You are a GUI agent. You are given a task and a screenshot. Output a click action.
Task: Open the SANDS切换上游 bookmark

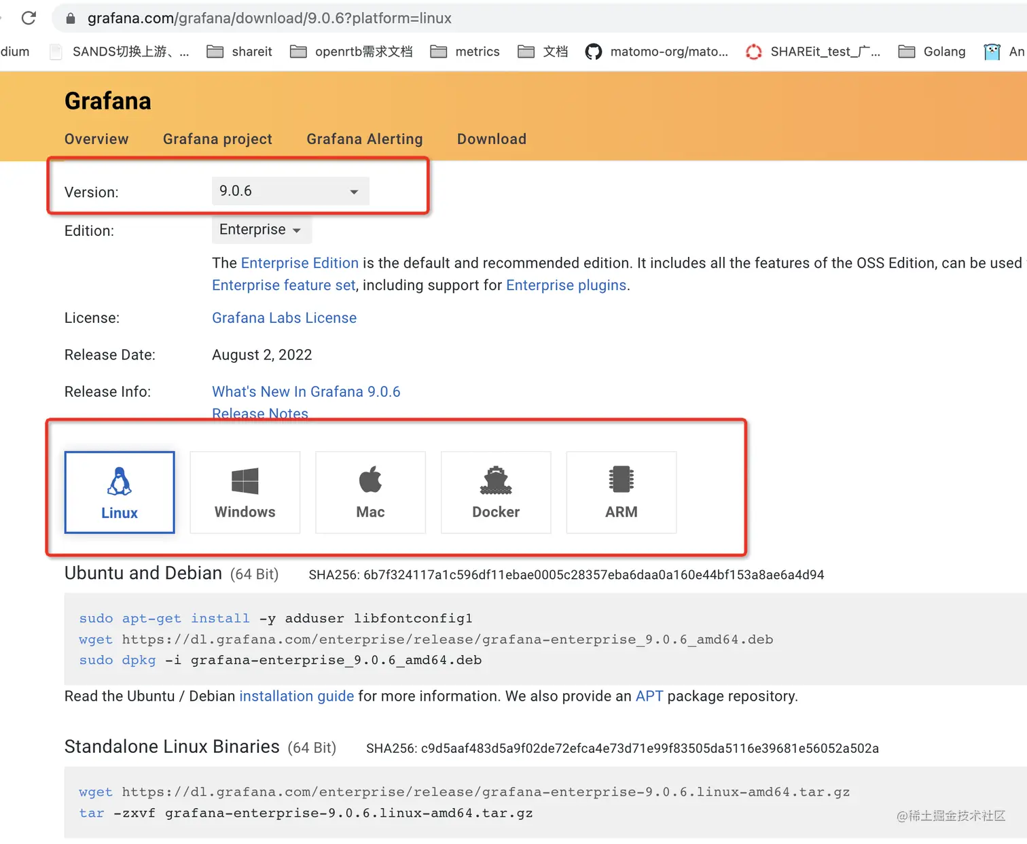(120, 52)
